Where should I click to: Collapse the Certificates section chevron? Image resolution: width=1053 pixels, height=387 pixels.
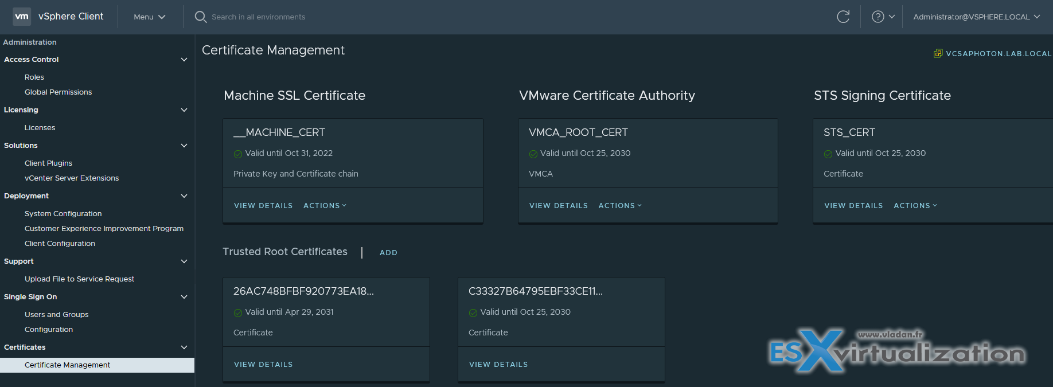(184, 347)
